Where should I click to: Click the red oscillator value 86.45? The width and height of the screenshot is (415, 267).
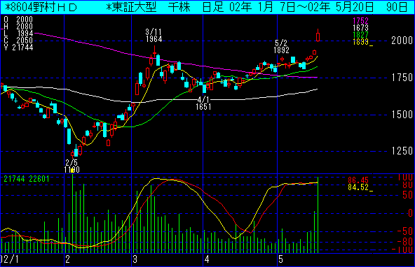tap(358, 180)
